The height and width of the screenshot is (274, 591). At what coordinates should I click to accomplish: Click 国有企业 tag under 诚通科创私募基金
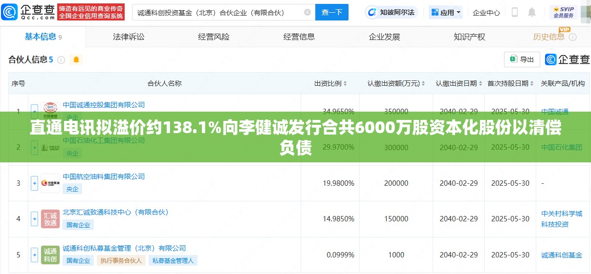[x=78, y=260]
